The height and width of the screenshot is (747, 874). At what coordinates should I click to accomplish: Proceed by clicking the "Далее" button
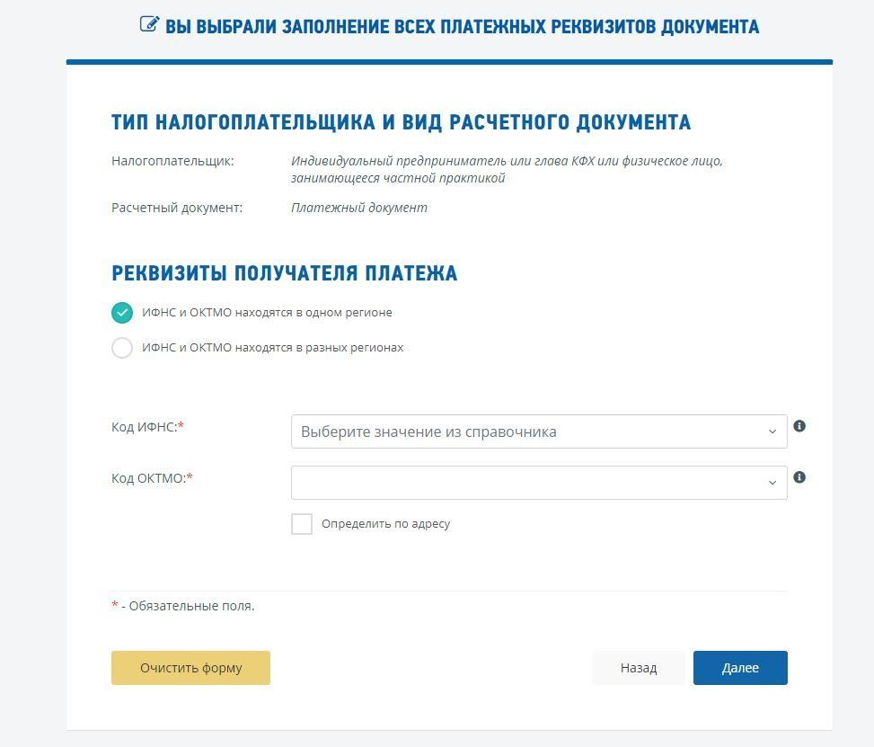click(740, 668)
